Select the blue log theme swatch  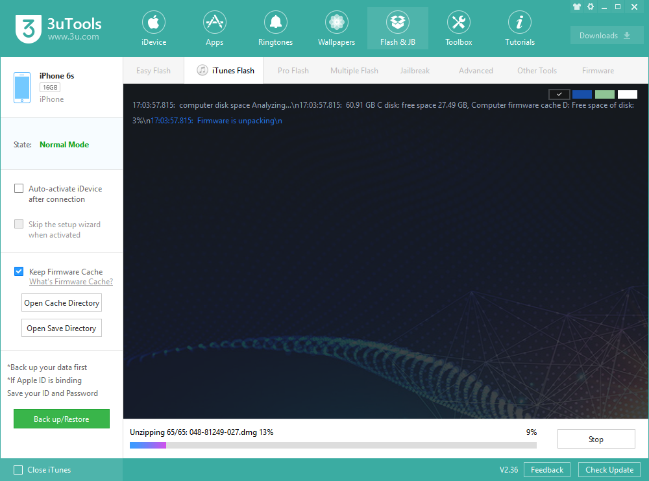tap(582, 94)
